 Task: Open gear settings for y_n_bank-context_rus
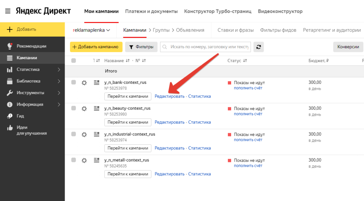tap(84, 83)
